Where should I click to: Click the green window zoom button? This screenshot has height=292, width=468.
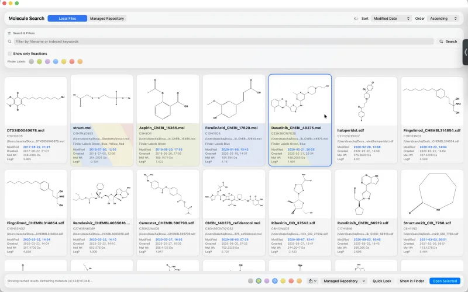tap(17, 3)
